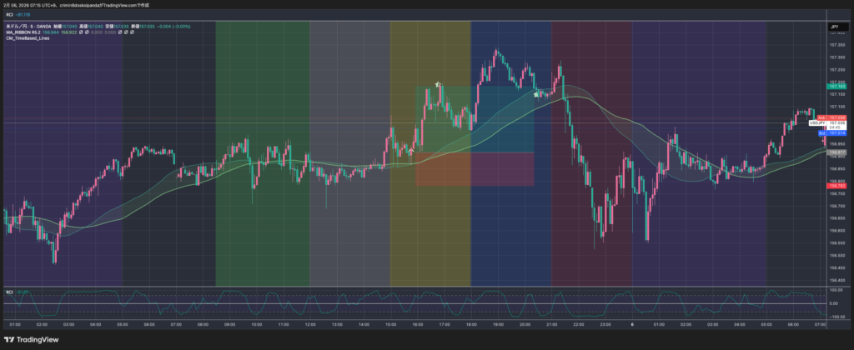854x350 pixels.
Task: Click the star marker at the 17:00 candle peak
Action: click(438, 85)
